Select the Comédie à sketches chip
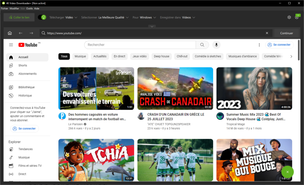 (x=208, y=56)
